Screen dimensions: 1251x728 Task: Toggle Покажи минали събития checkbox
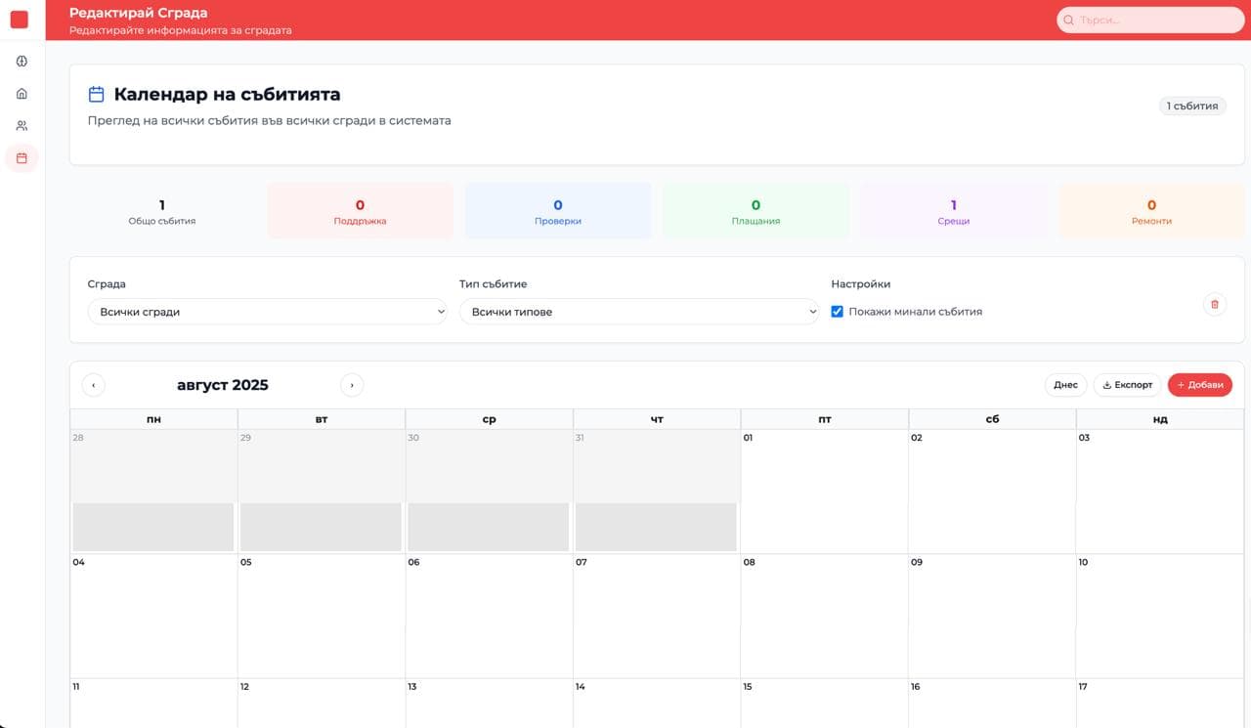point(837,312)
